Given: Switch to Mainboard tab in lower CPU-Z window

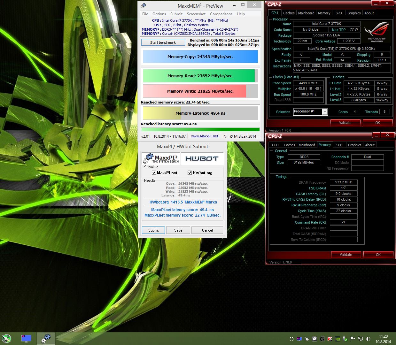Looking at the screenshot, I should pyautogui.click(x=307, y=145).
